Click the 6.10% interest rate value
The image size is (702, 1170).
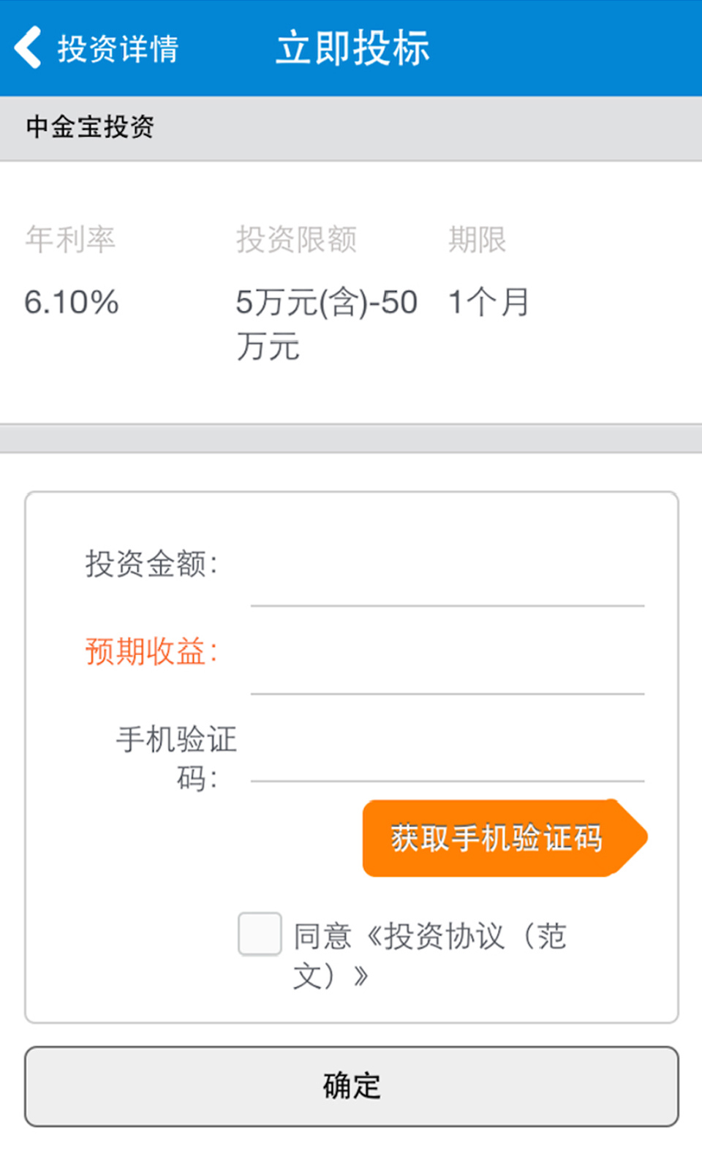72,303
